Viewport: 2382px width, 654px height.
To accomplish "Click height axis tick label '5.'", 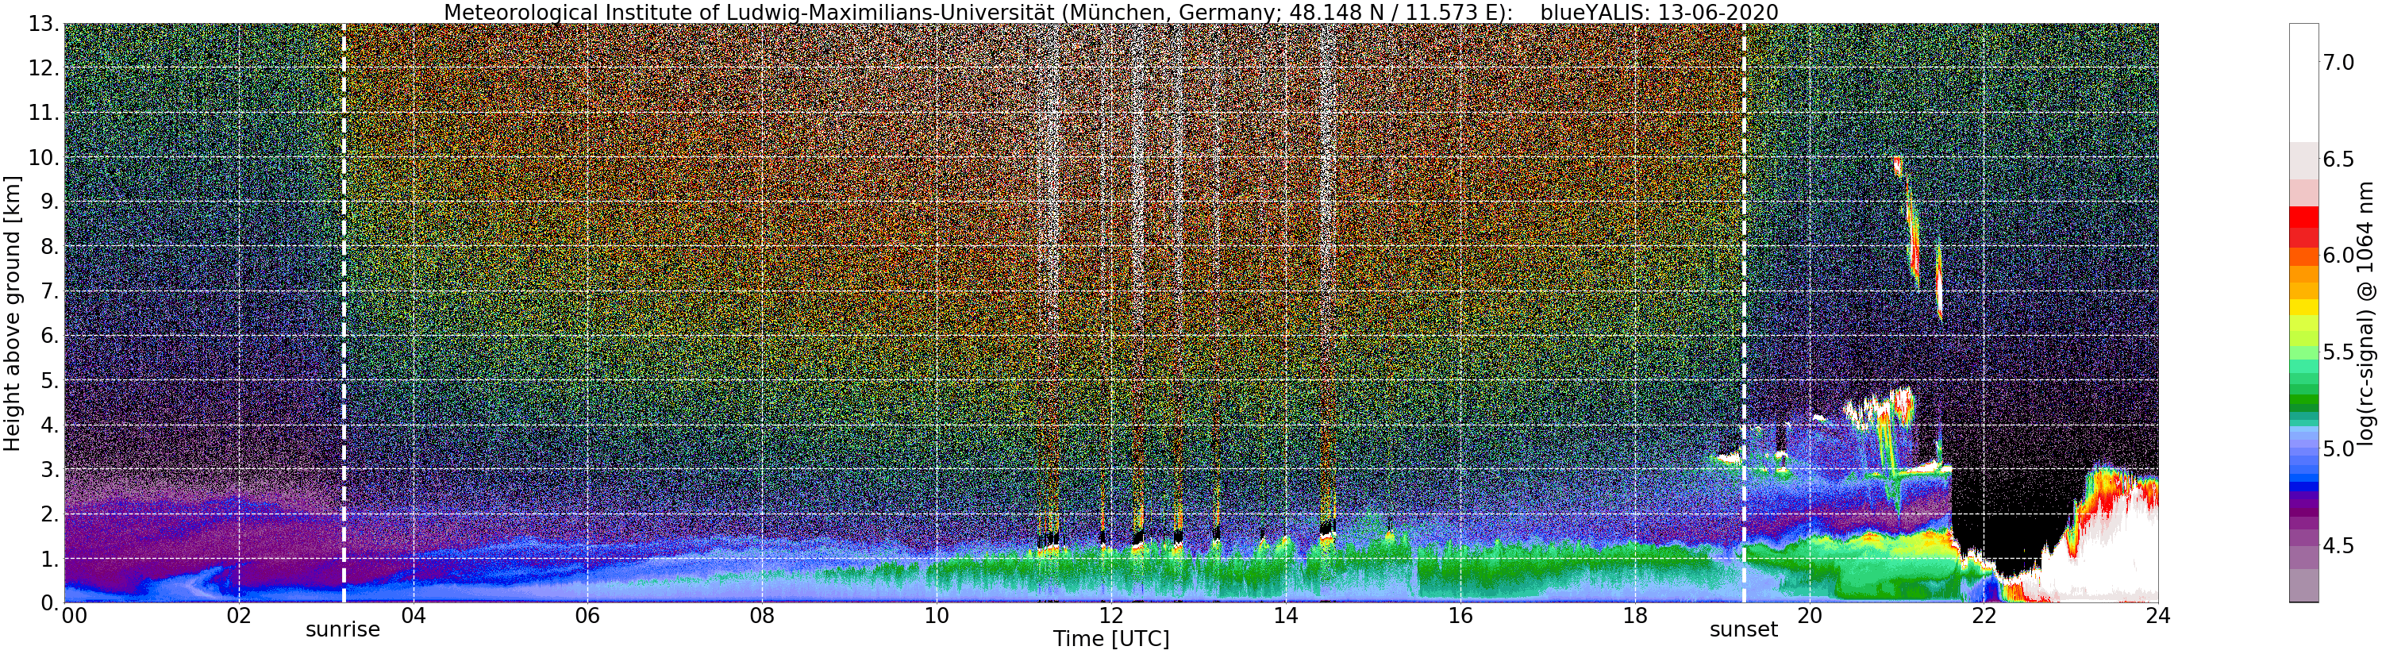I will pos(50,380).
